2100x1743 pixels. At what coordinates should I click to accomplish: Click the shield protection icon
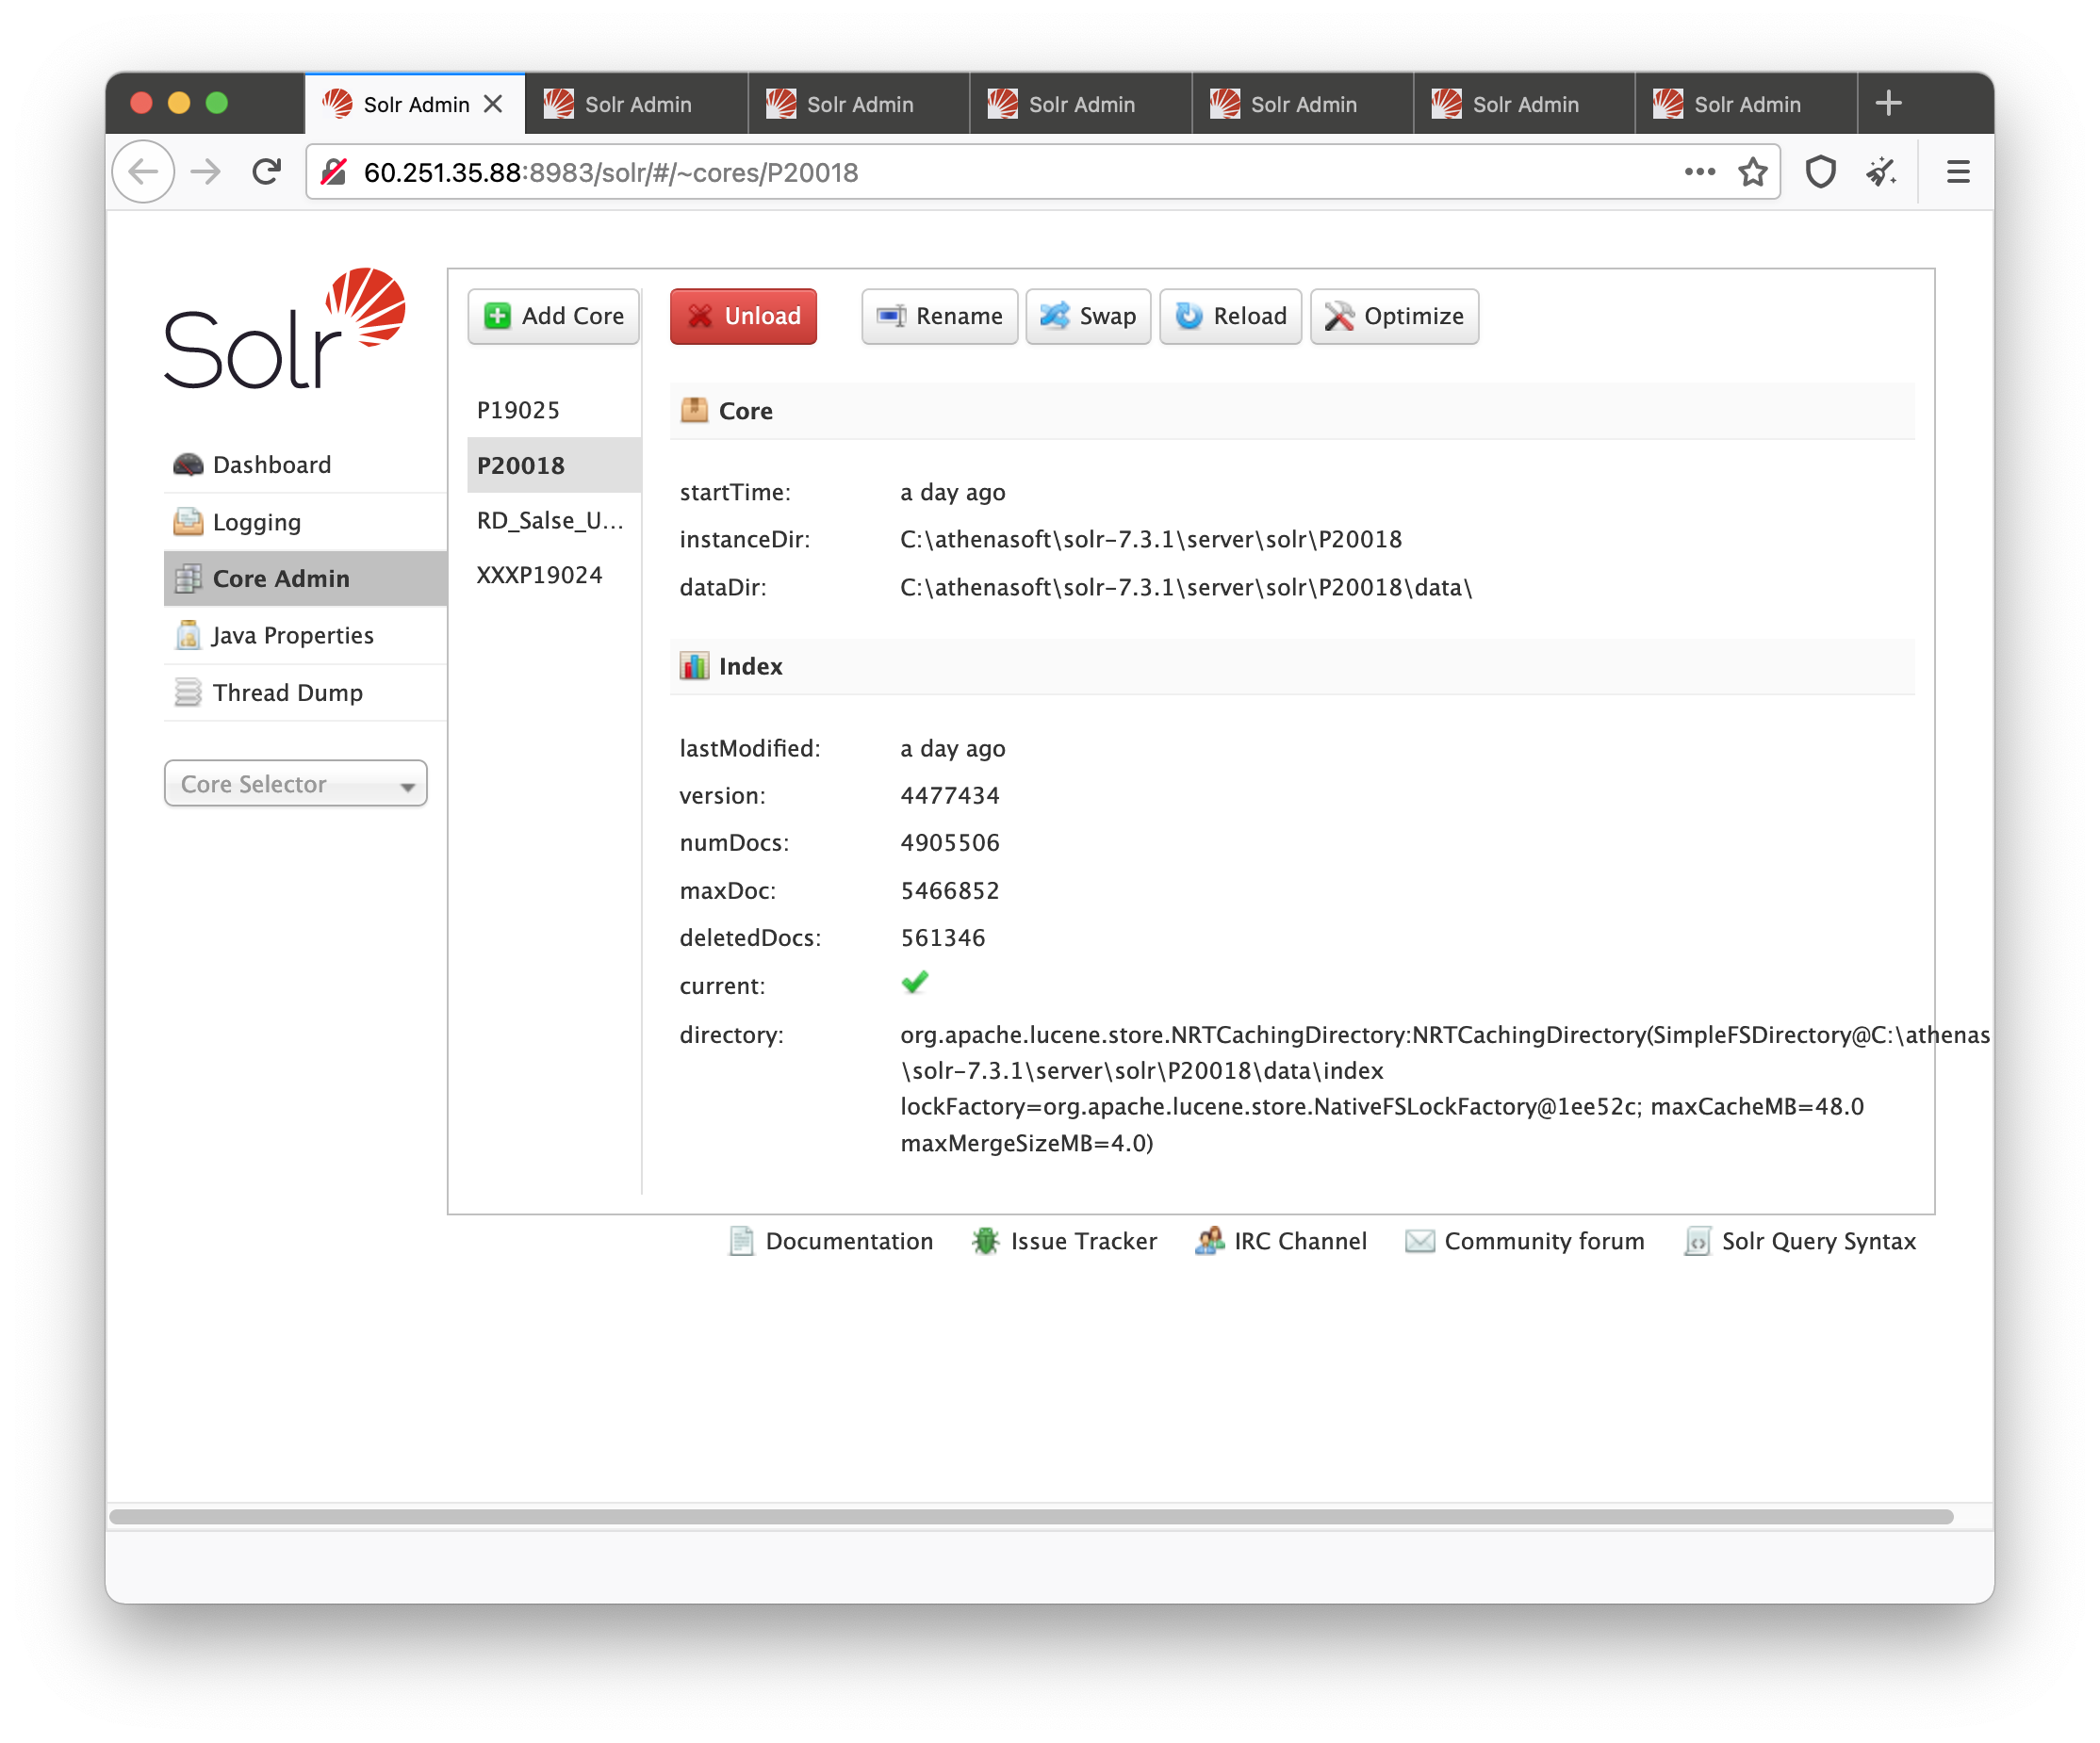(x=1820, y=171)
